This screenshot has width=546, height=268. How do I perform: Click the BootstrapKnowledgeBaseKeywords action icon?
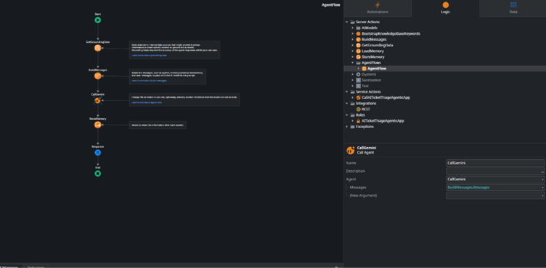(359, 34)
